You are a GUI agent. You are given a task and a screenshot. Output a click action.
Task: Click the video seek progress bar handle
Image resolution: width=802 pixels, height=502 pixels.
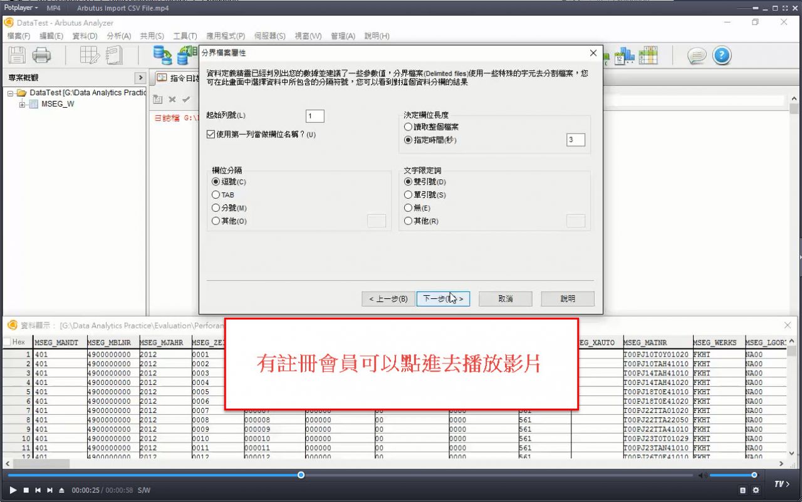coord(301,475)
